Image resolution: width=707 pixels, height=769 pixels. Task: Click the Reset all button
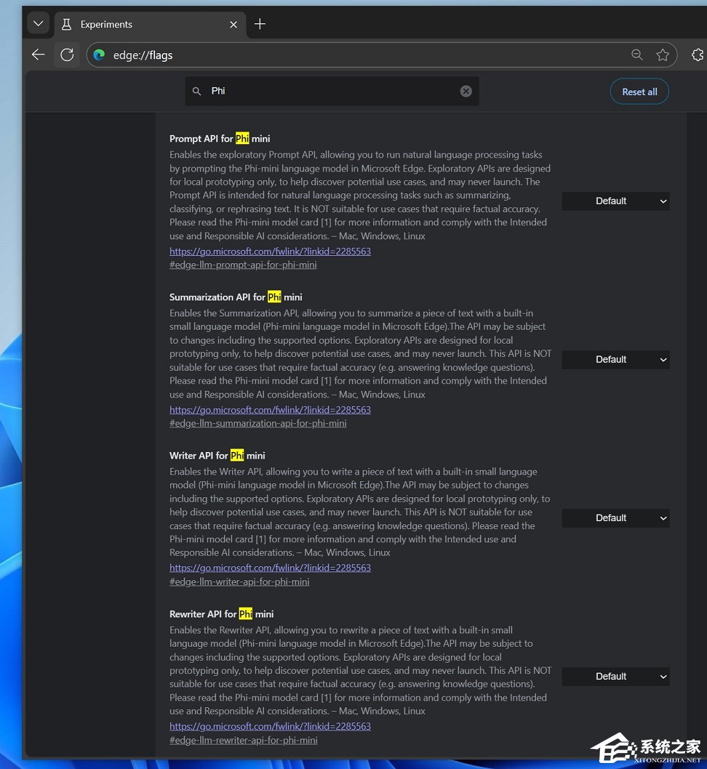(639, 92)
